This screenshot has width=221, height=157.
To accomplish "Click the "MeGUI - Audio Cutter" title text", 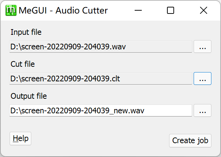I will click(63, 11).
